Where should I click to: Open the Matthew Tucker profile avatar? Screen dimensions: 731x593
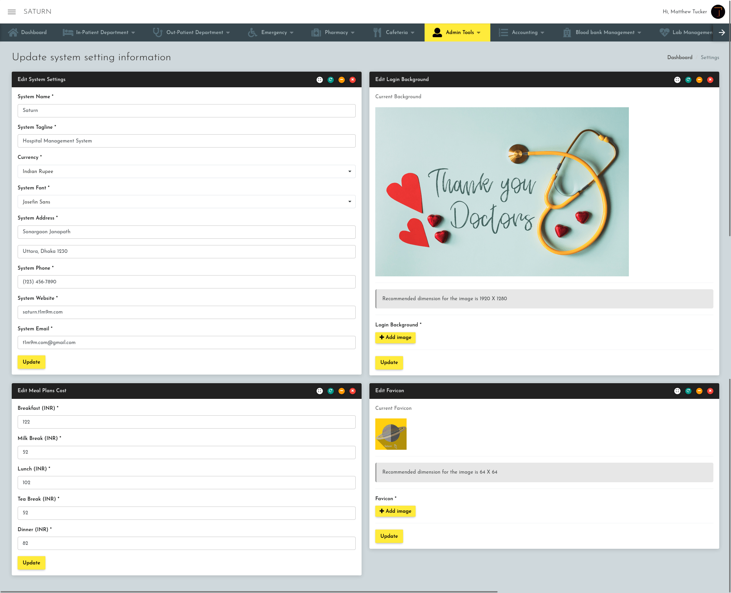[718, 11]
